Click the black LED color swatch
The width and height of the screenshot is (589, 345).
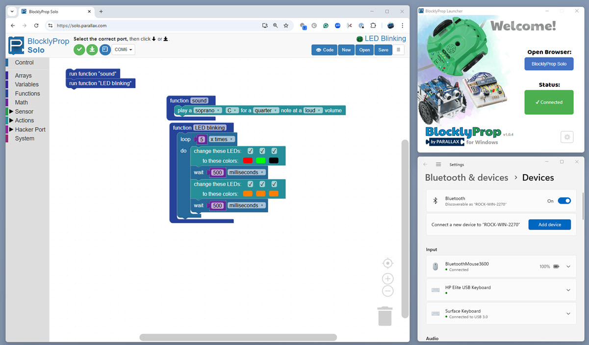coord(274,160)
